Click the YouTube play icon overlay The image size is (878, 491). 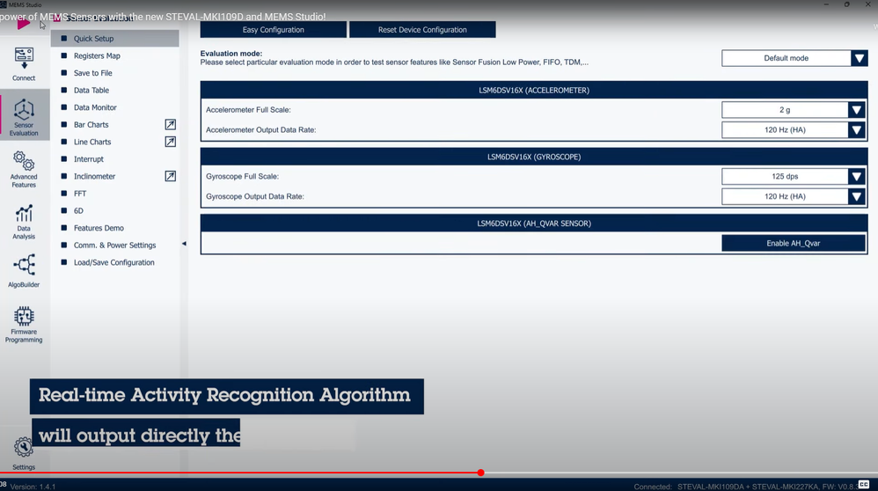(23, 24)
